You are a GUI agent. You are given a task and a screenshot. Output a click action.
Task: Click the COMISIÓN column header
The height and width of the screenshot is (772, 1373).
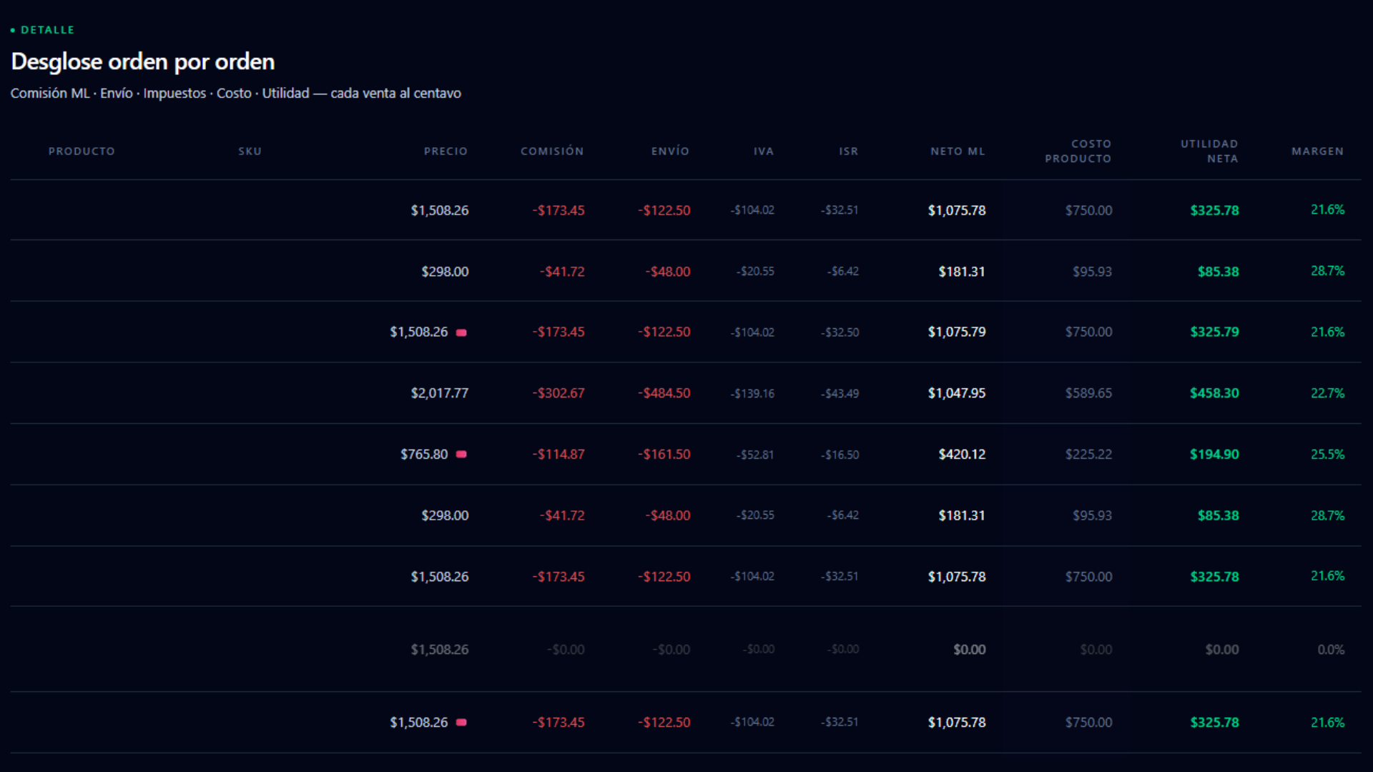552,152
